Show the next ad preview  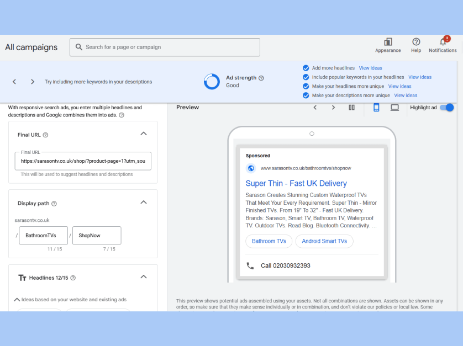333,108
